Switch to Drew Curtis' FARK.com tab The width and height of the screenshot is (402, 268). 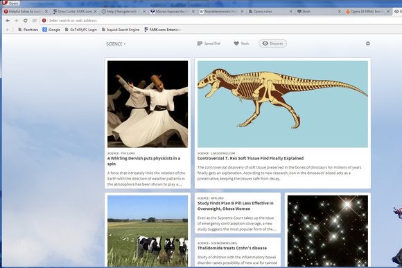(x=75, y=12)
